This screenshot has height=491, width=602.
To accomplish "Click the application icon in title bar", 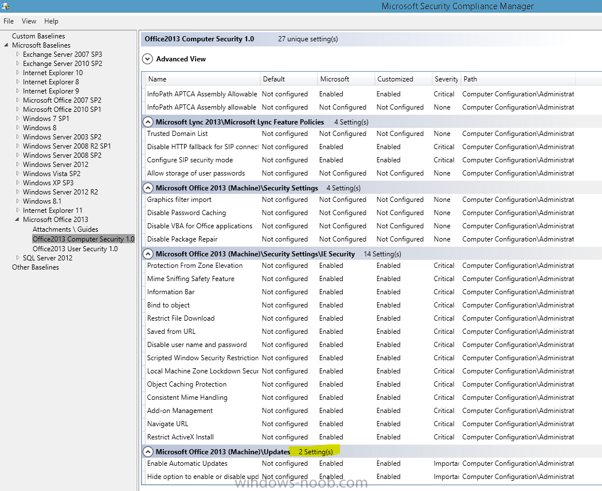I will tap(5, 5).
